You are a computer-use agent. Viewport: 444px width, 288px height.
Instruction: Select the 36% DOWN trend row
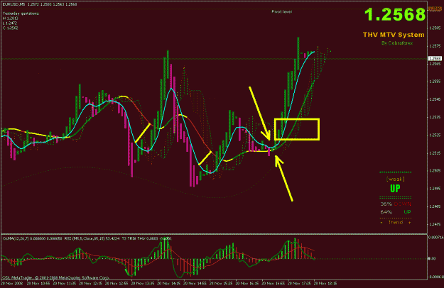pyautogui.click(x=395, y=204)
